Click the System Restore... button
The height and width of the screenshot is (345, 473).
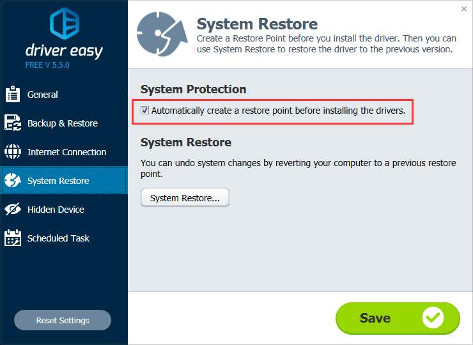(185, 198)
